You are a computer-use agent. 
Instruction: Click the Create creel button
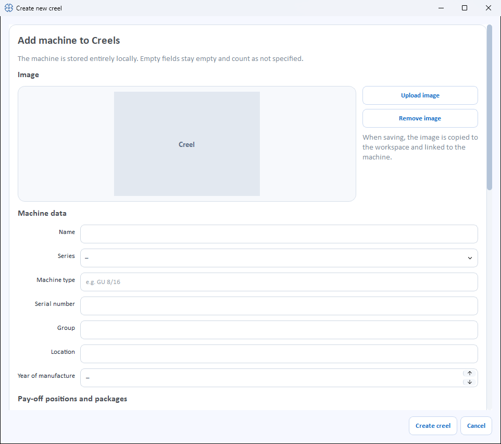point(433,426)
